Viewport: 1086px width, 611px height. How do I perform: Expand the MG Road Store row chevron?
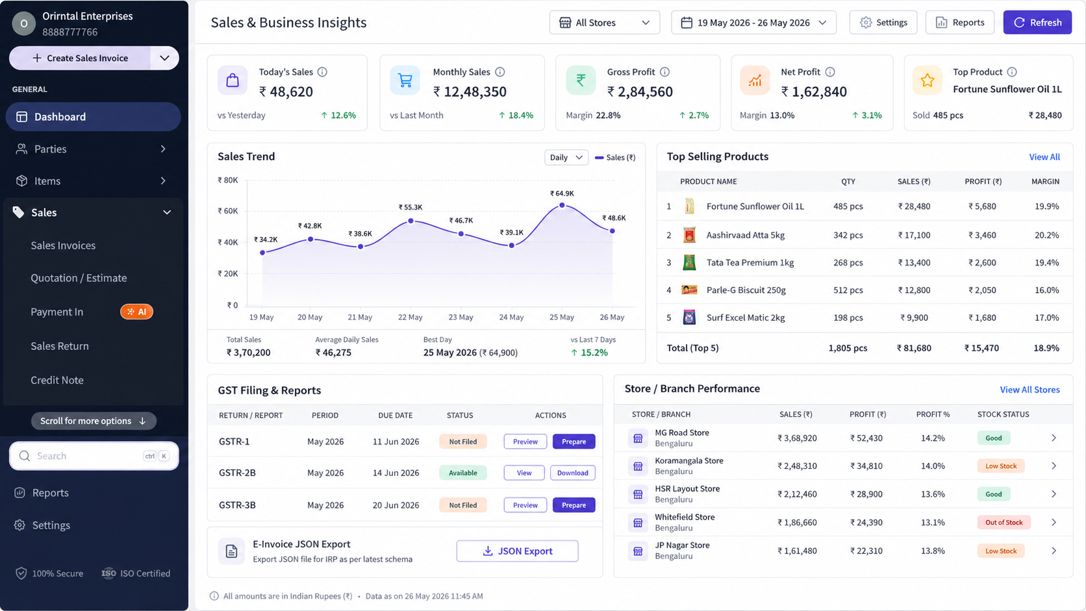click(1054, 438)
